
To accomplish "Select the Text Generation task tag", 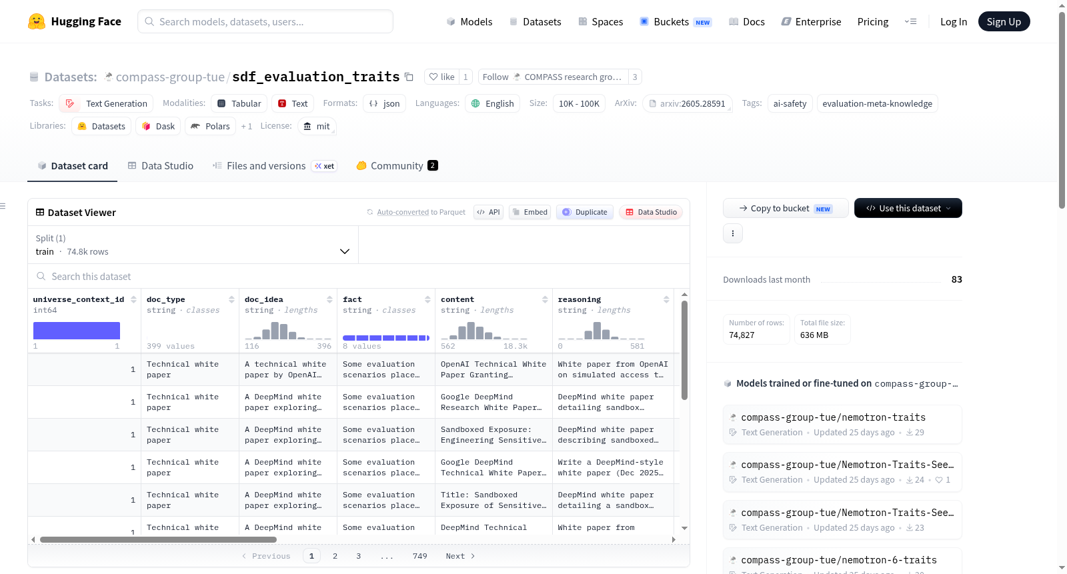I will click(106, 103).
